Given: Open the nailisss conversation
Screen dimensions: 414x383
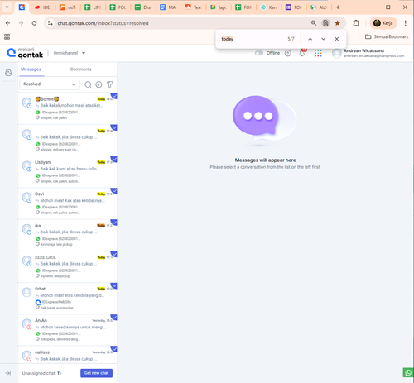Looking at the screenshot, I should (x=67, y=355).
